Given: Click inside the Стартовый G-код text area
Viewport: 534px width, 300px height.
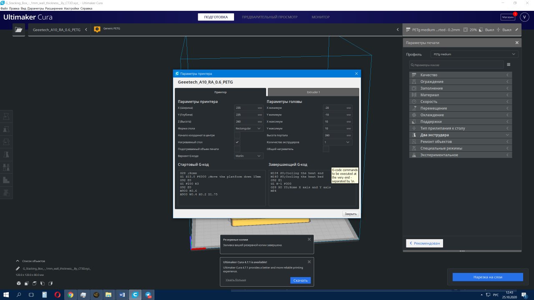Looking at the screenshot, I should click(x=222, y=187).
